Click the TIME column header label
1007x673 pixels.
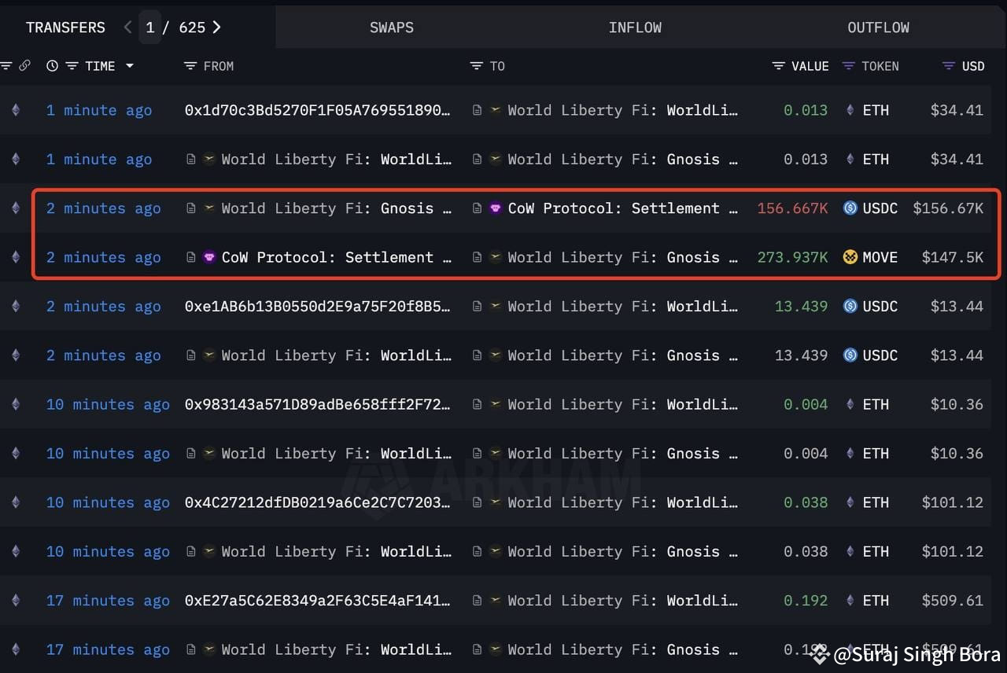(100, 66)
